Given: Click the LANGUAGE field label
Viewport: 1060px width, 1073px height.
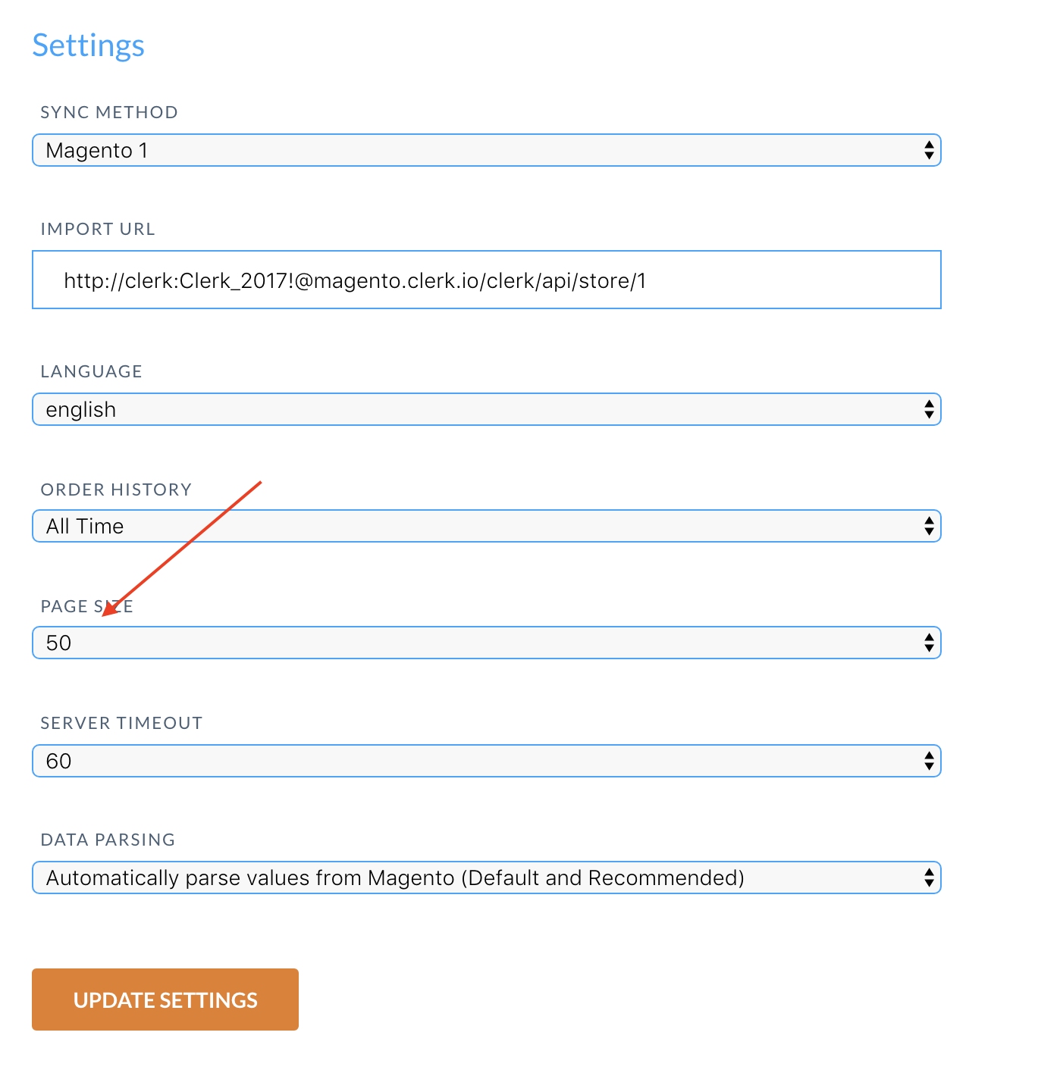Looking at the screenshot, I should [92, 371].
